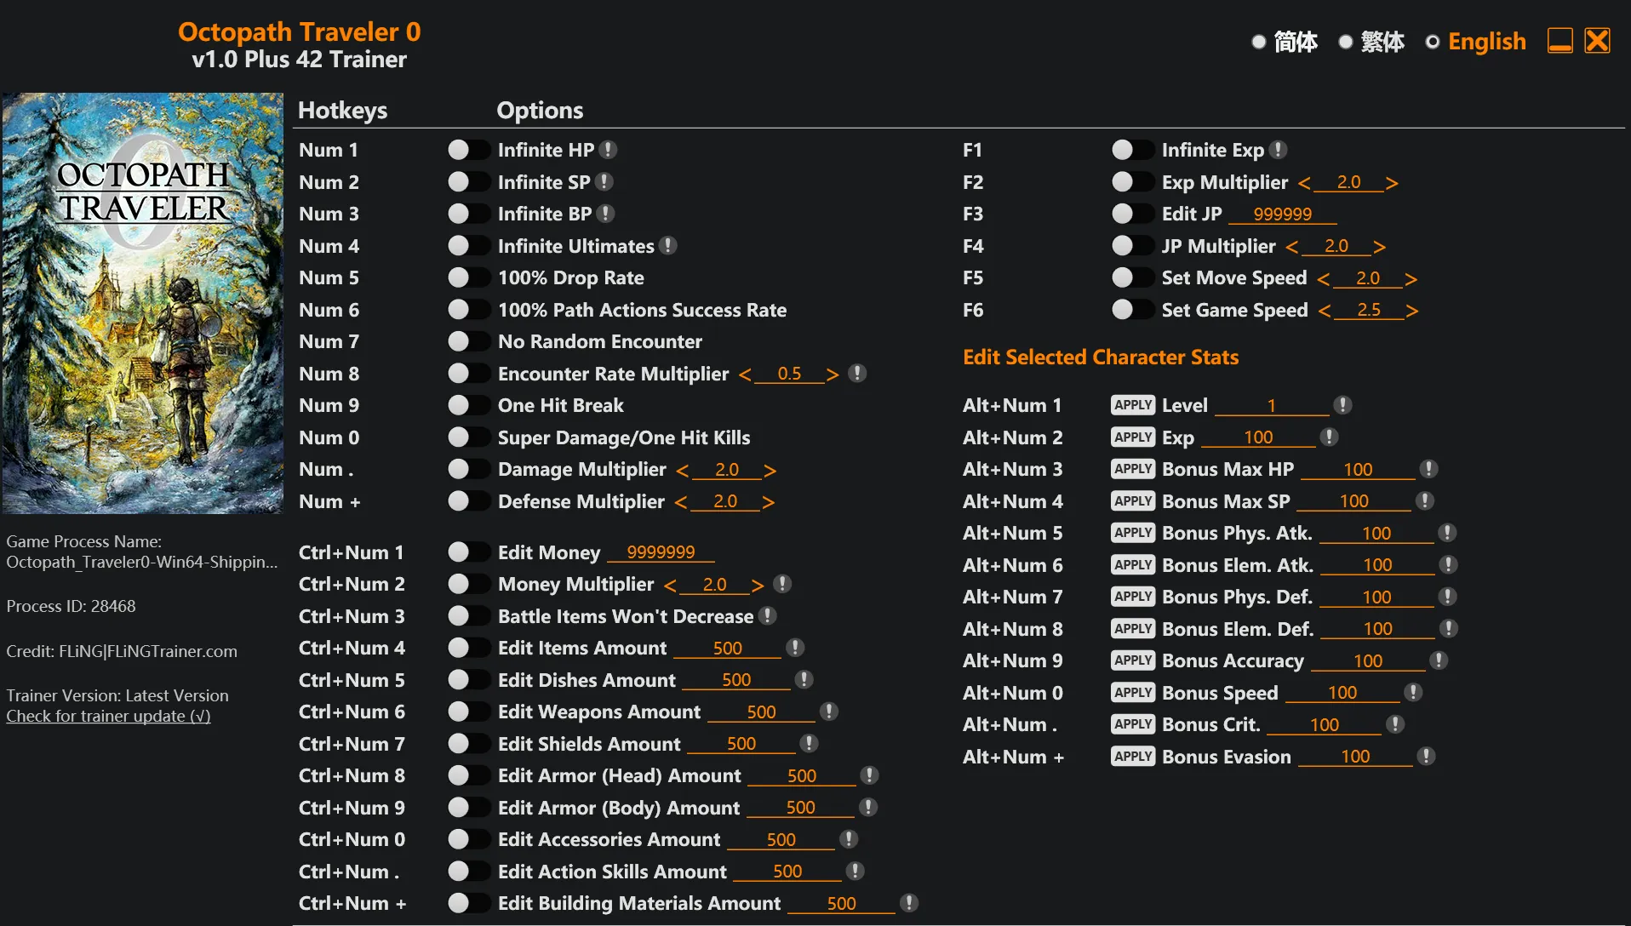Enable the Infinite SP toggle
The image size is (1631, 926).
pyautogui.click(x=467, y=182)
